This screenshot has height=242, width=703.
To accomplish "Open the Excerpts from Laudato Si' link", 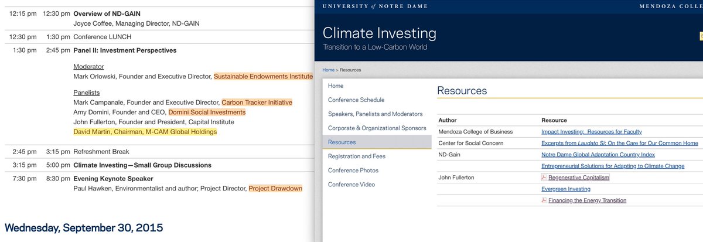I will pos(620,143).
